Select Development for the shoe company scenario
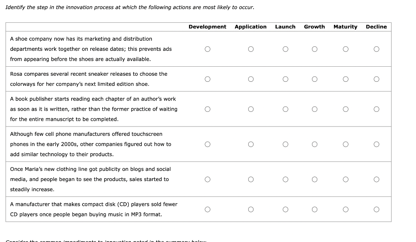Image resolution: width=416 pixels, height=242 pixels. [x=208, y=49]
